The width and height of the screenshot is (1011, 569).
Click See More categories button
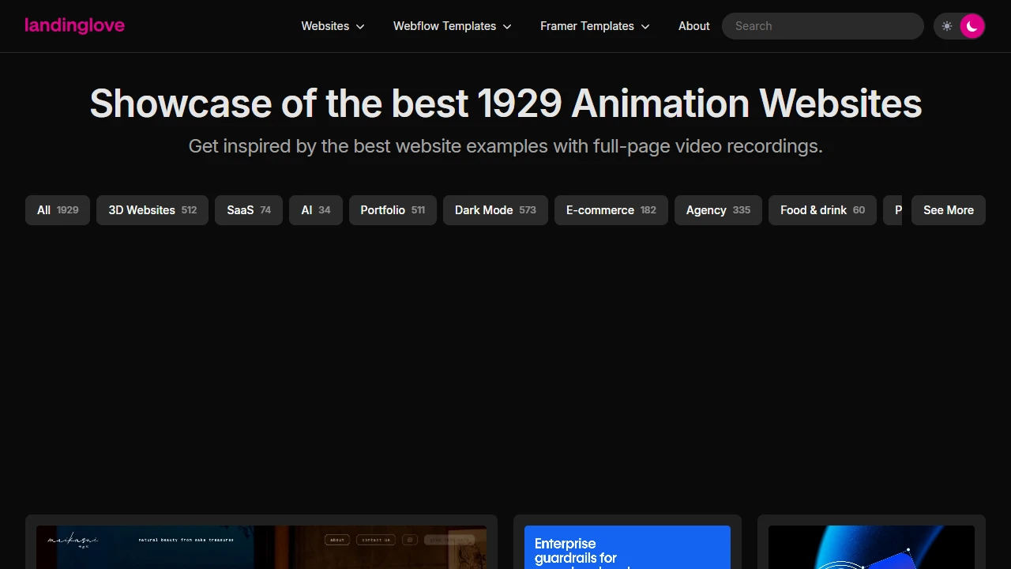tap(948, 210)
